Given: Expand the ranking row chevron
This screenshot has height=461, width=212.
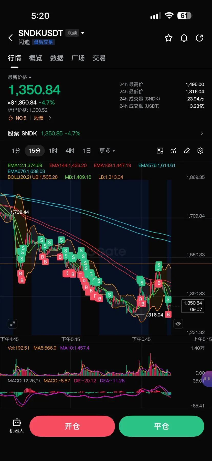Looking at the screenshot, I should pyautogui.click(x=50, y=118).
